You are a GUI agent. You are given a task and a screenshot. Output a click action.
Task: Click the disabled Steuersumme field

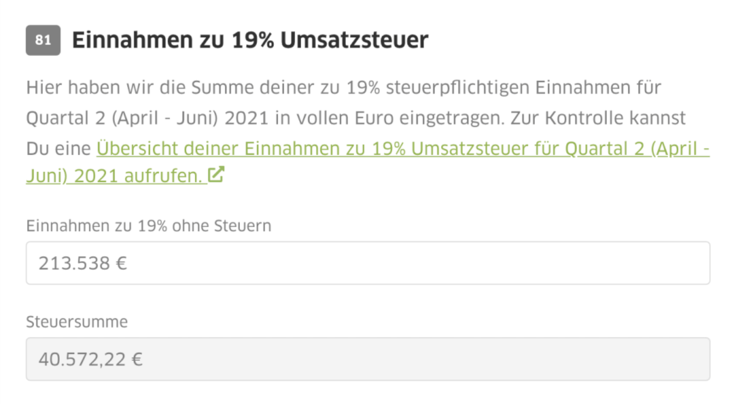(x=368, y=359)
